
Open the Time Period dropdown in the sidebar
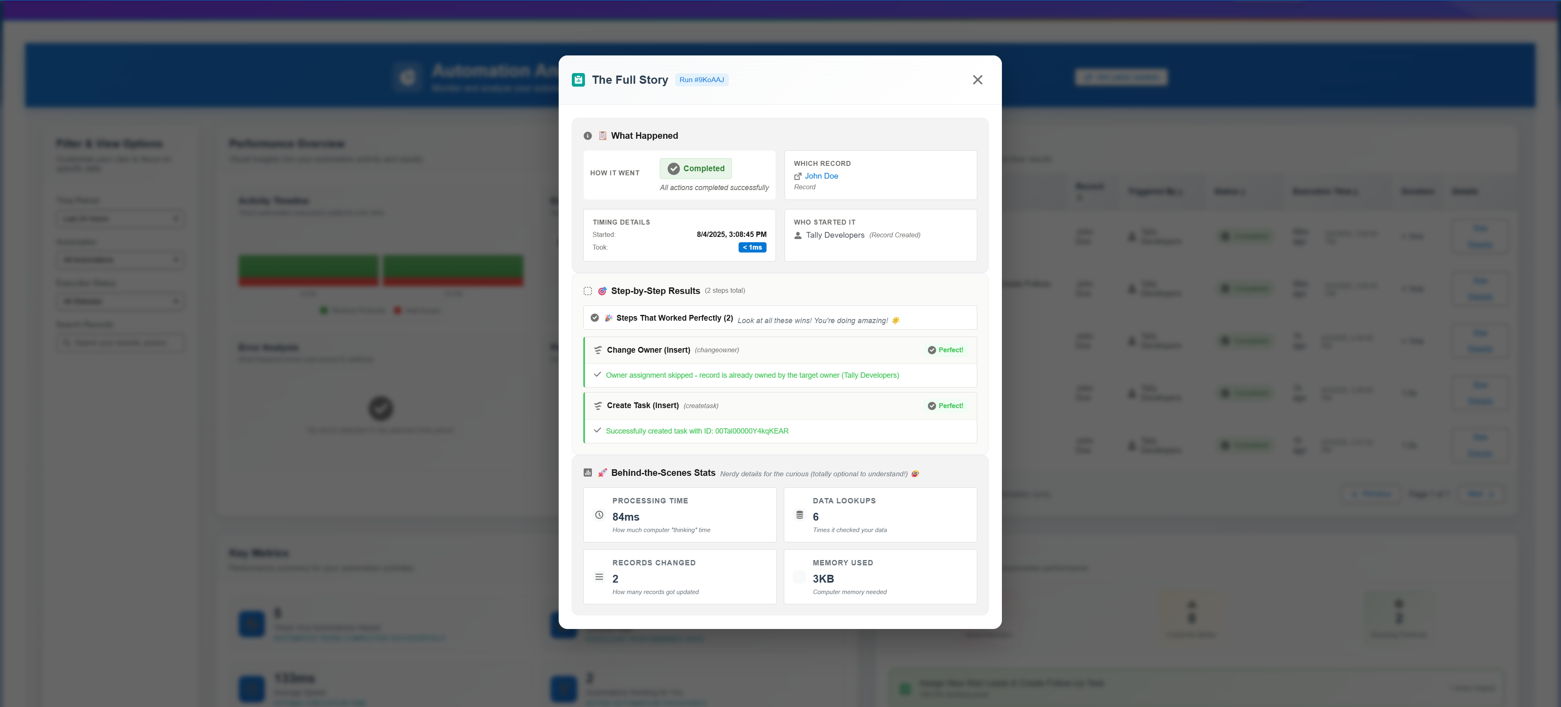121,219
